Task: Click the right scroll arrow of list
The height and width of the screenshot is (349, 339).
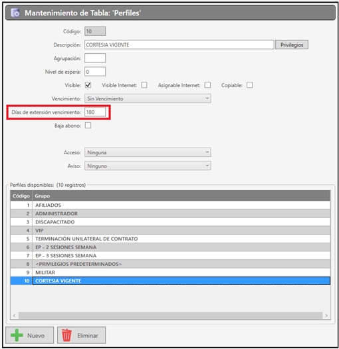Action: pyautogui.click(x=326, y=315)
